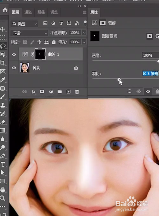Click the 羽化 feather slider handle

point(119,79)
